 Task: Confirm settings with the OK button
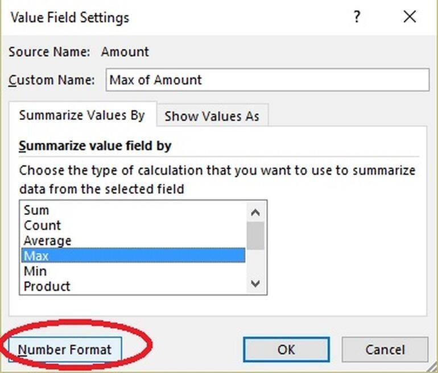coord(286,349)
